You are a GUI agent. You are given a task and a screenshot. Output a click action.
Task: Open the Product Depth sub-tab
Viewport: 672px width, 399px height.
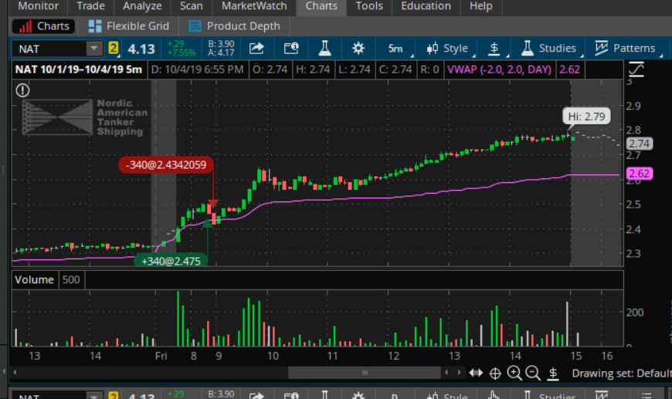[x=235, y=26]
